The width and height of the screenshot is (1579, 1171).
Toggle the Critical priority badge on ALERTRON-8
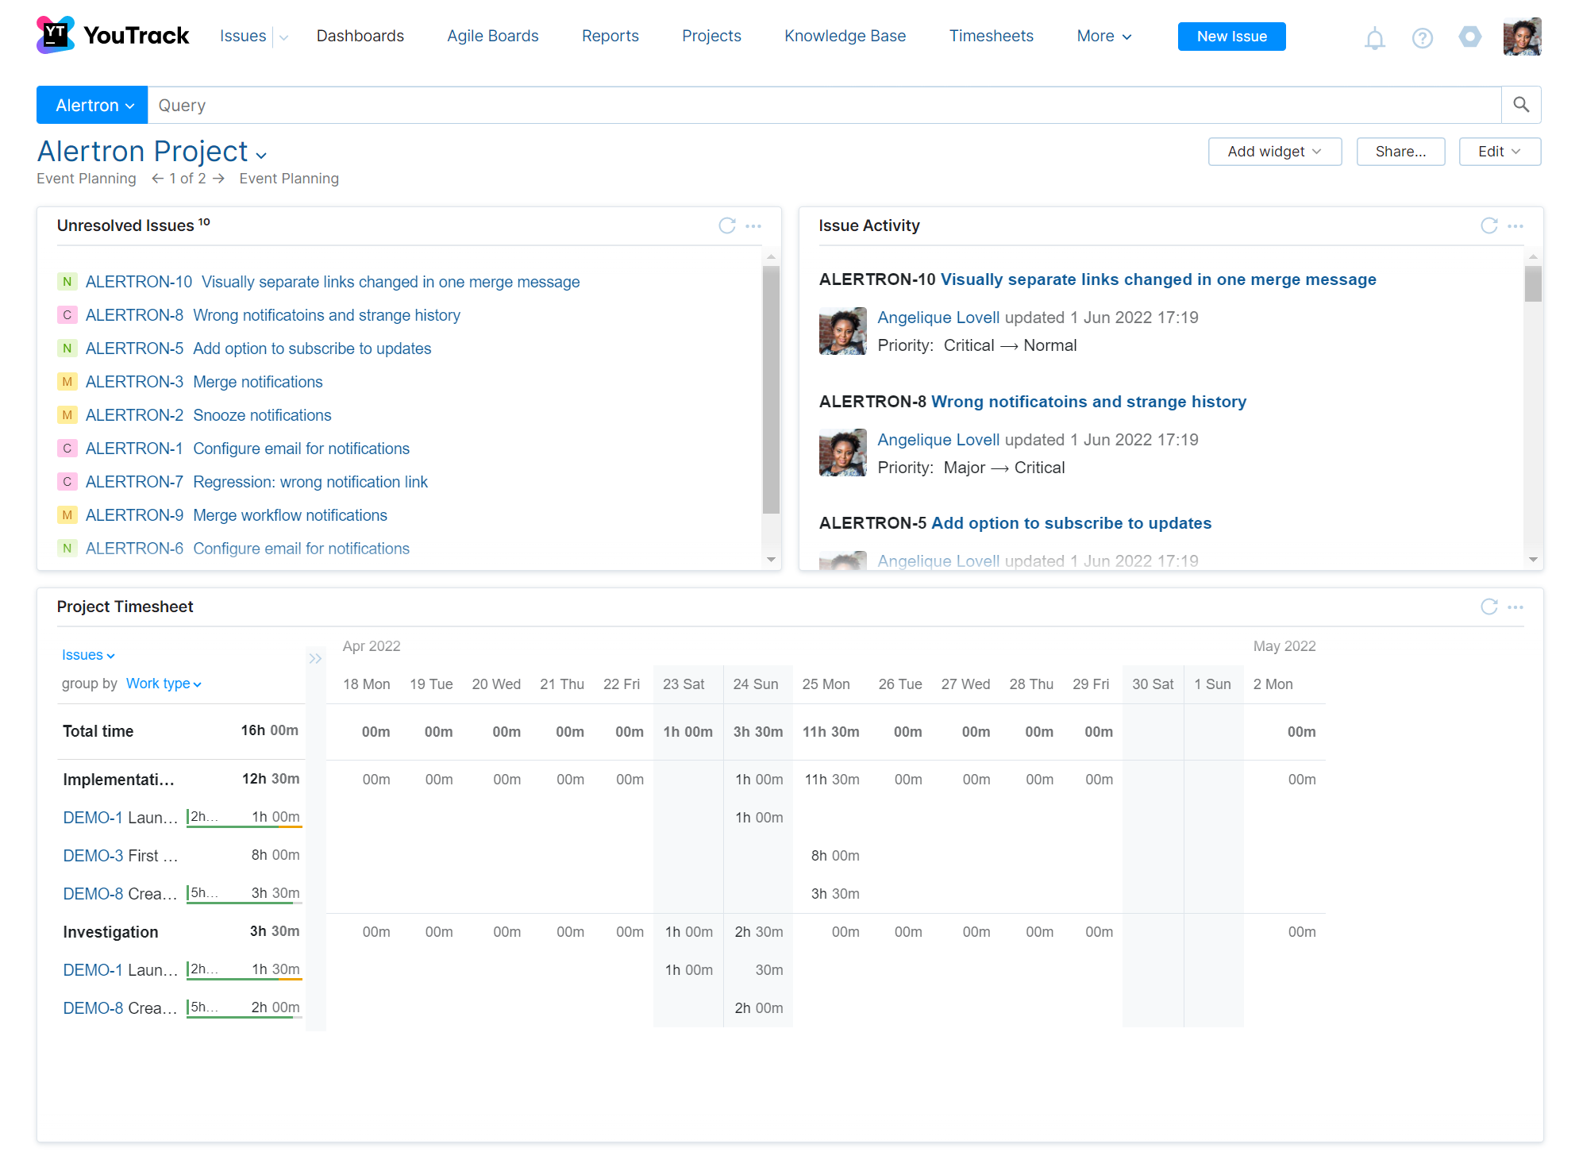click(67, 314)
